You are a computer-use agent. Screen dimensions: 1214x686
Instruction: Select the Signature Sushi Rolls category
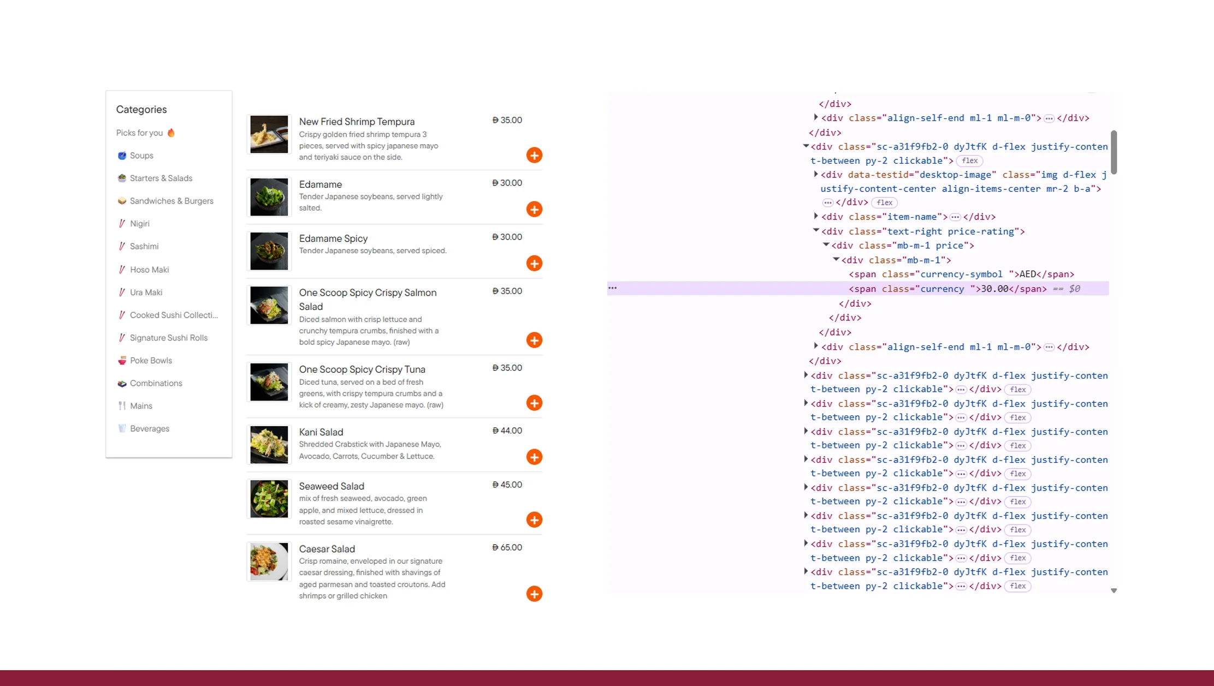[168, 338]
